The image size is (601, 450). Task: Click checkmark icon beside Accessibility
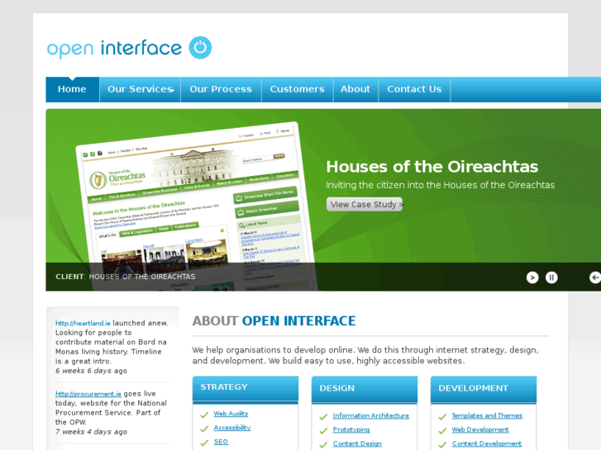pos(204,429)
